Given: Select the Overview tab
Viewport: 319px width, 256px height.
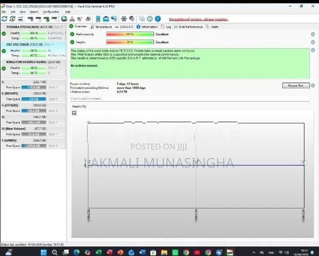Looking at the screenshot, I should 78,26.
